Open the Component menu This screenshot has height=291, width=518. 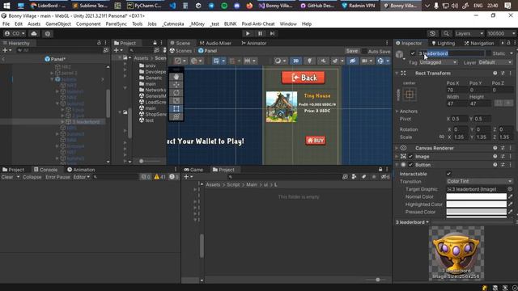88,23
